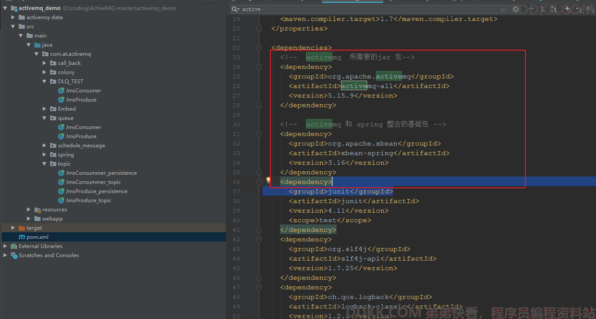This screenshot has width=596, height=319.
Task: Expand the Scratches and Consoles arrow
Action: tap(5, 255)
